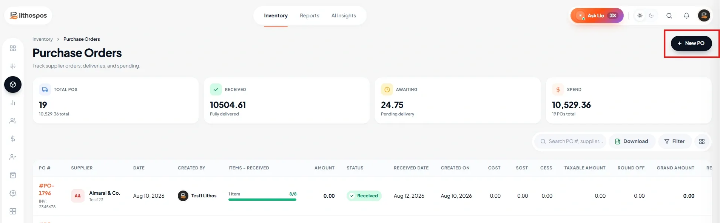Click the lithospos logo
The width and height of the screenshot is (720, 223).
[28, 15]
